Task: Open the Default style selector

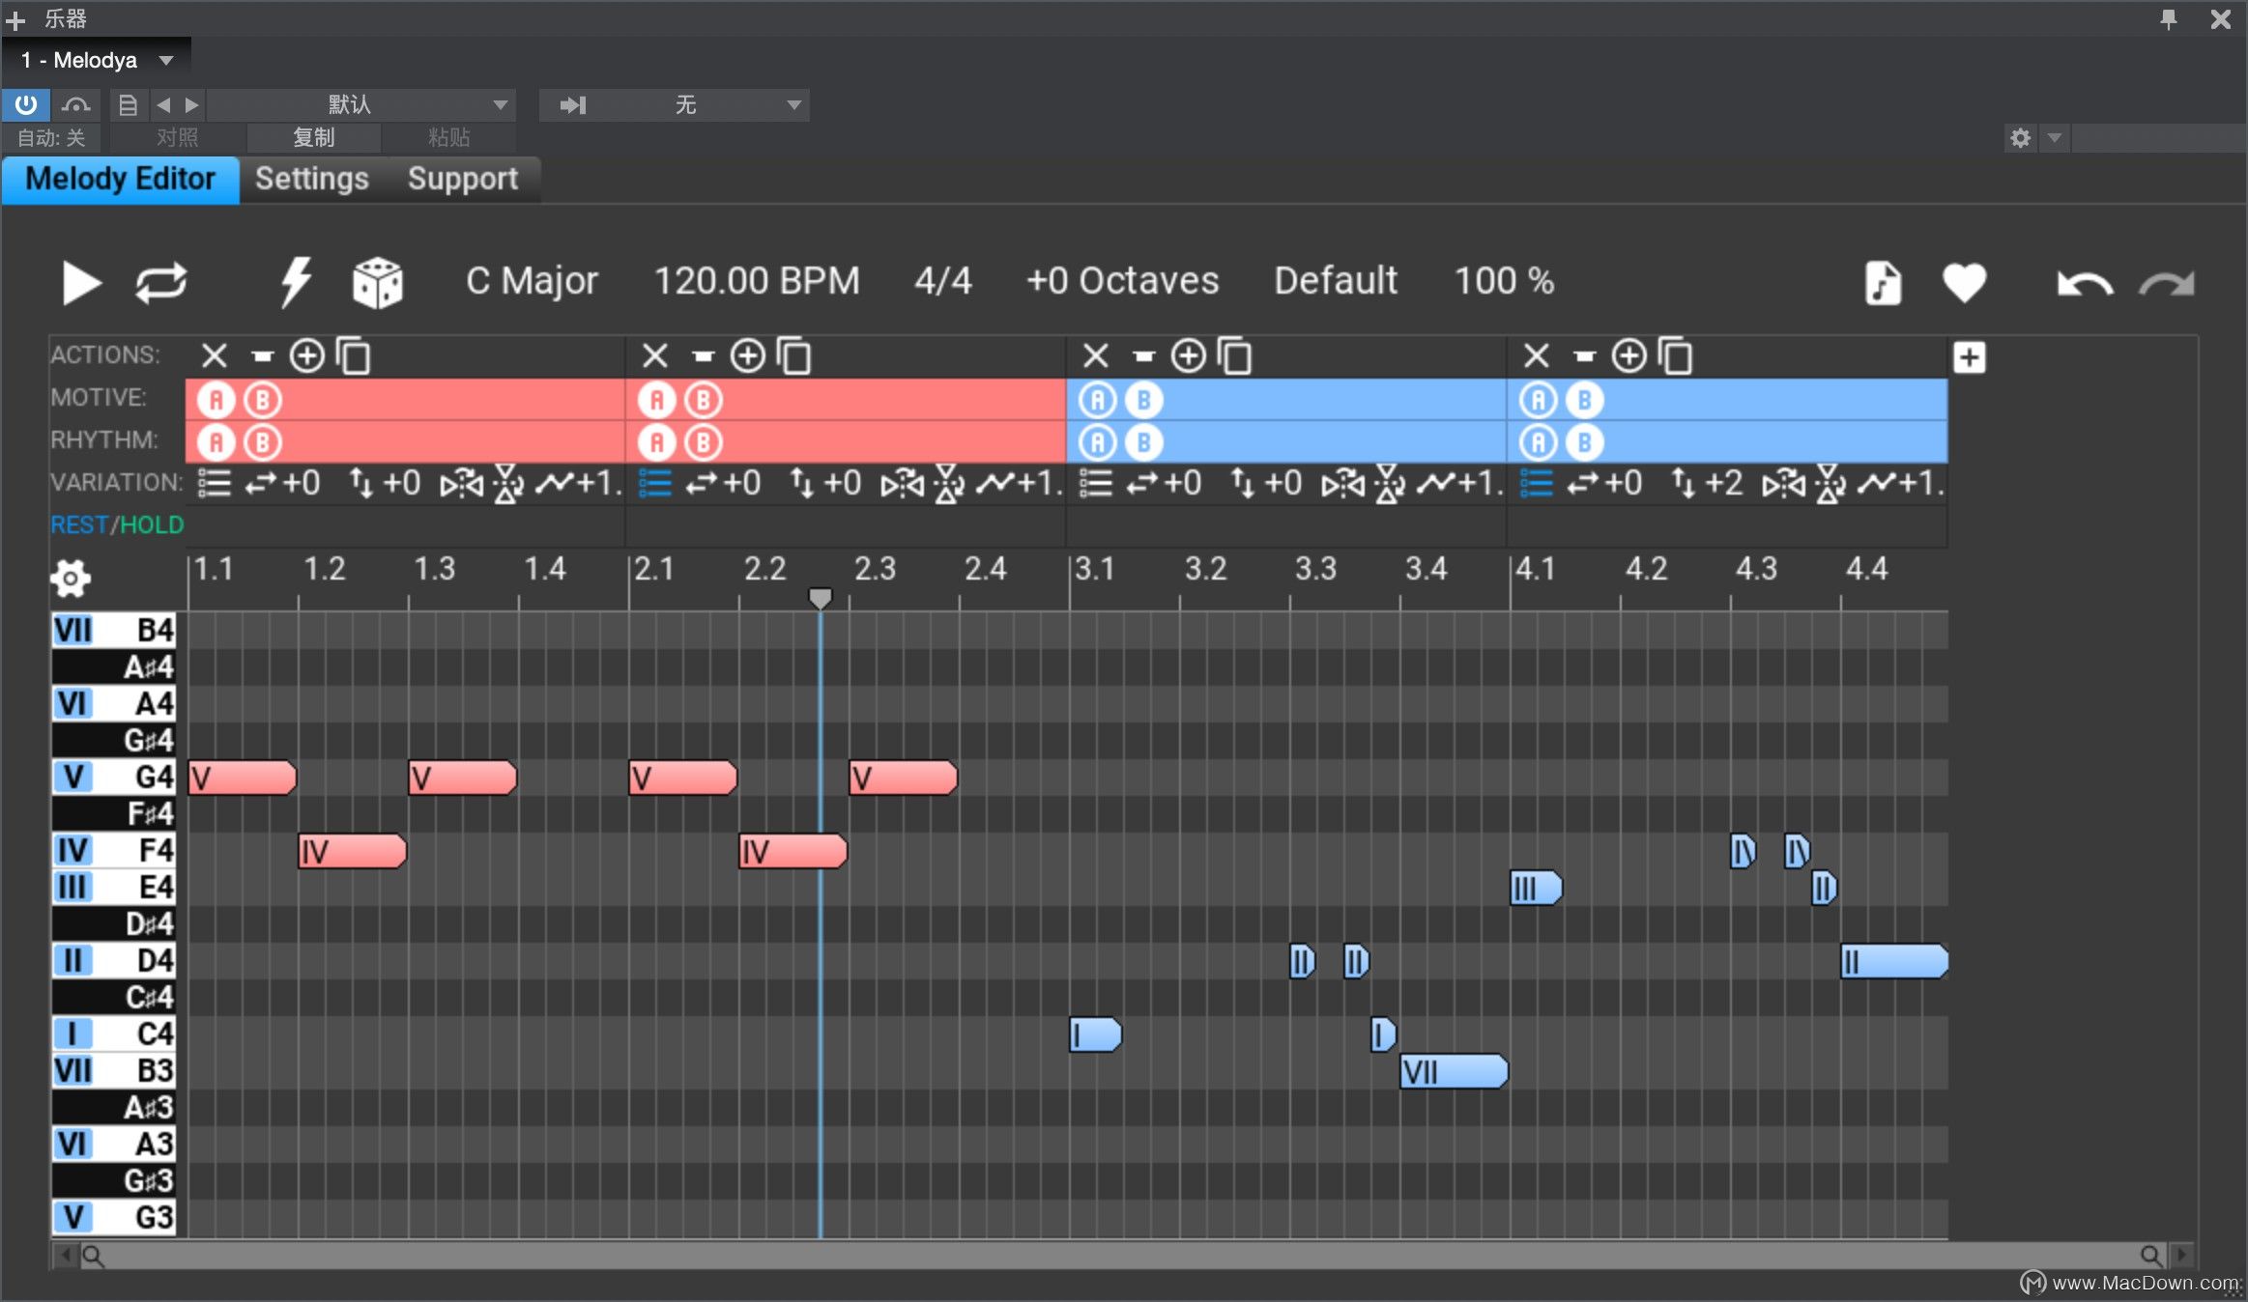Action: pos(1336,281)
